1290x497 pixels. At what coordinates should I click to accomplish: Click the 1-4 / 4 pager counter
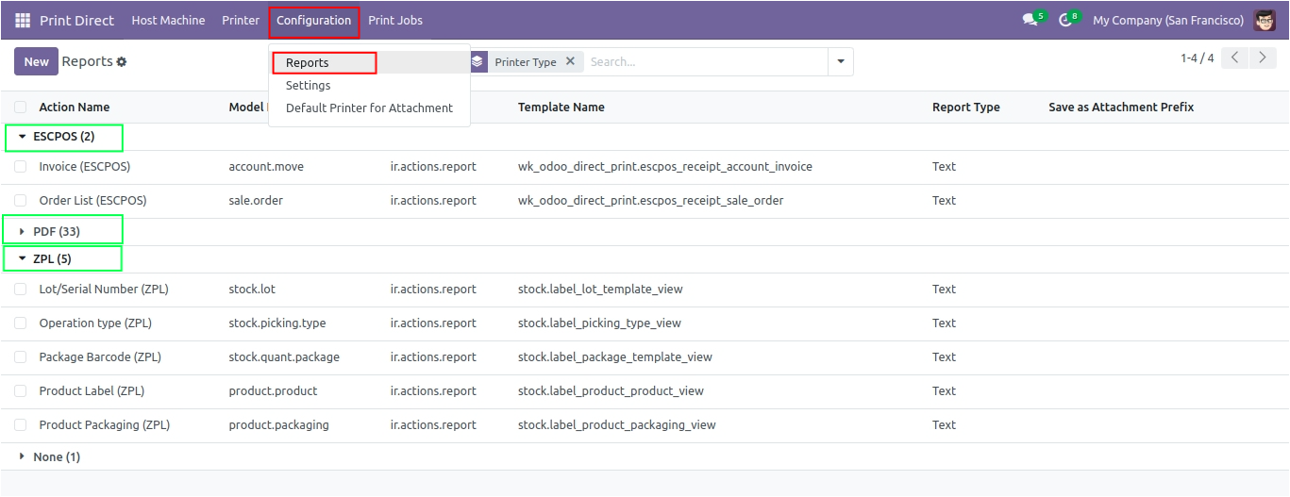tap(1197, 58)
